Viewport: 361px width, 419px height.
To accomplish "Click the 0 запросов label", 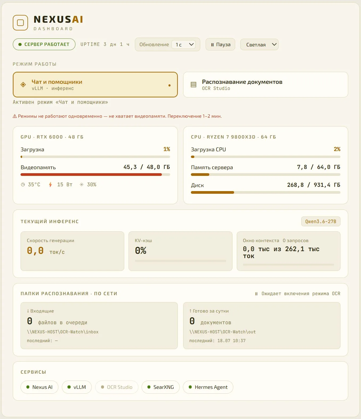I will pyautogui.click(x=295, y=241).
